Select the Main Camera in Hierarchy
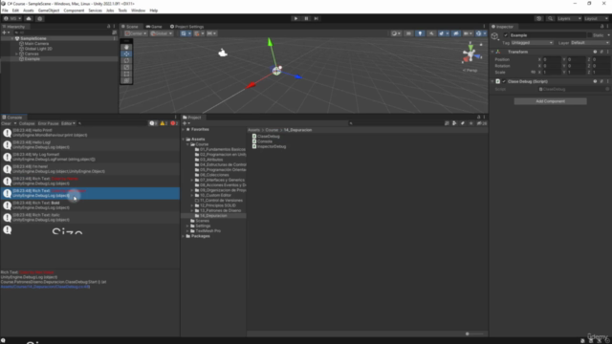 [x=36, y=44]
